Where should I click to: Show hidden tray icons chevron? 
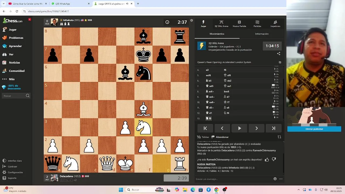[x=298, y=190]
